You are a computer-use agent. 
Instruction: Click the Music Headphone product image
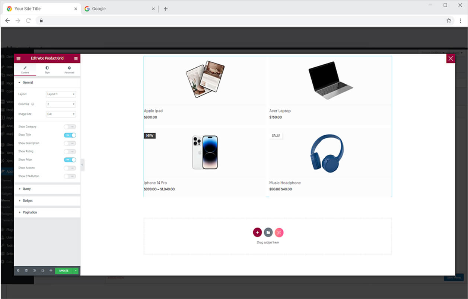327,152
